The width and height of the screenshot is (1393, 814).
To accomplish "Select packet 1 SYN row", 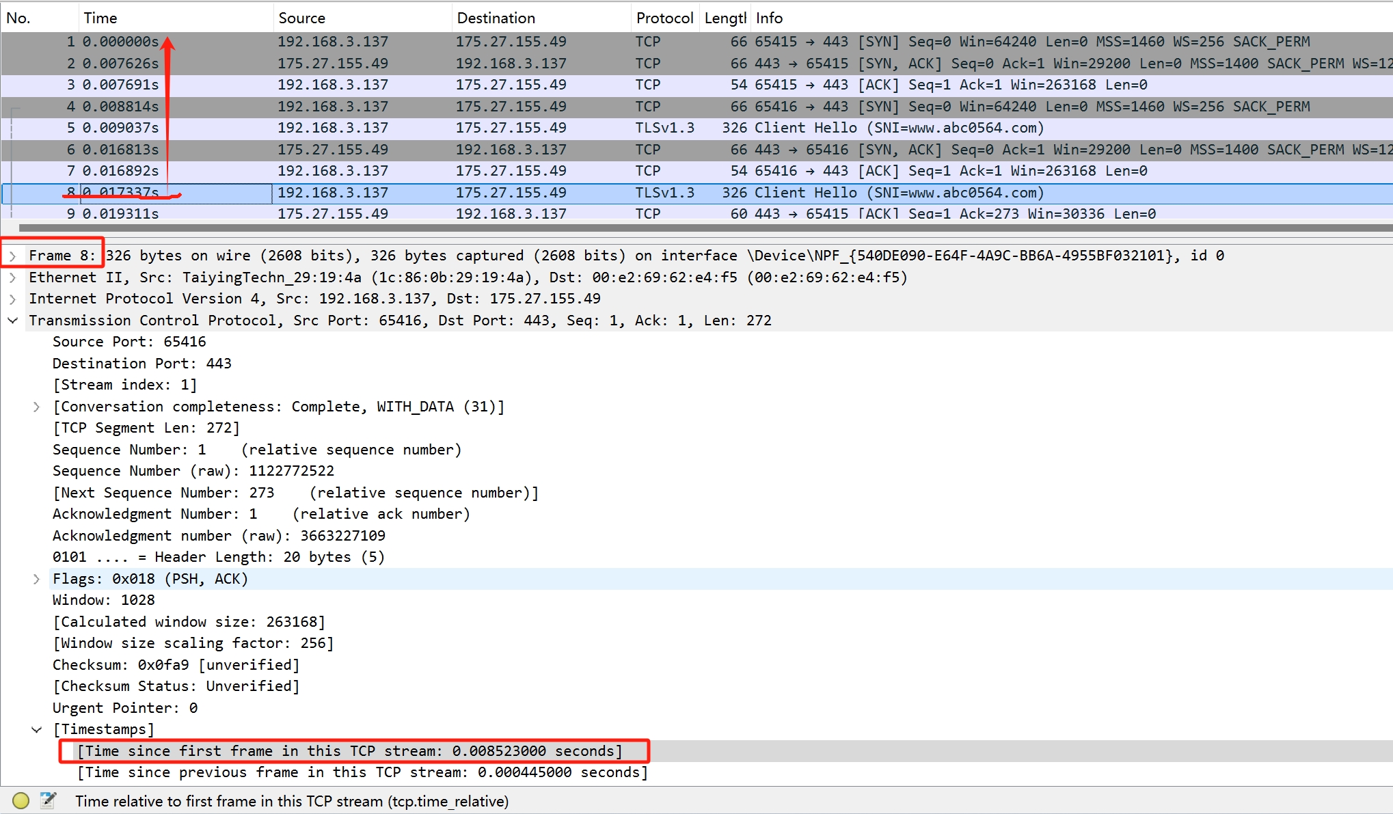I will pos(547,42).
